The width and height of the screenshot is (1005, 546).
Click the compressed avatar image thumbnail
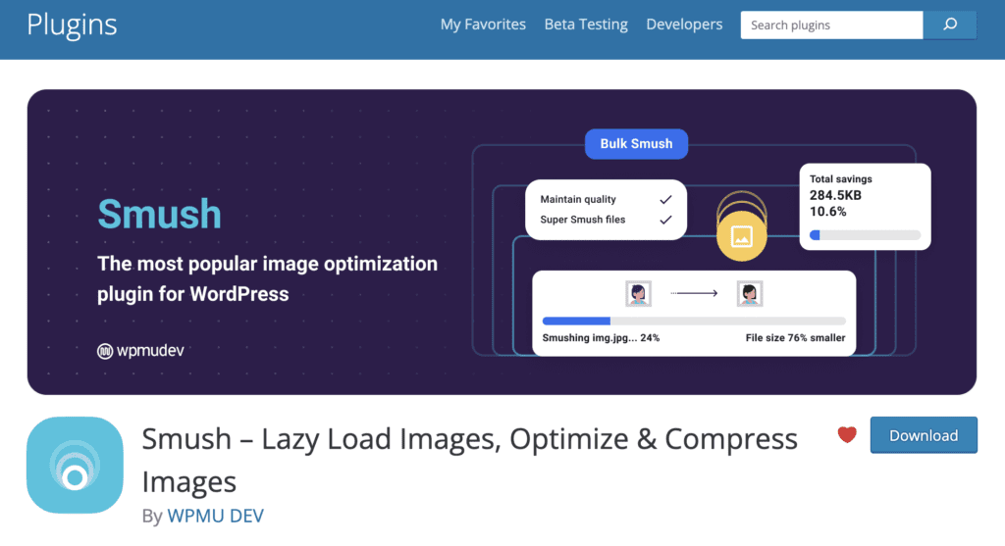point(750,293)
